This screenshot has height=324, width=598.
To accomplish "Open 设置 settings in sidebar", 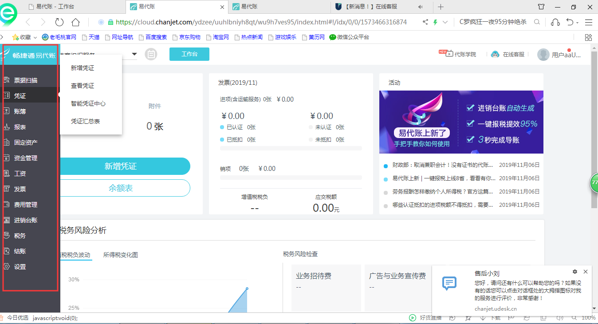I will [20, 267].
